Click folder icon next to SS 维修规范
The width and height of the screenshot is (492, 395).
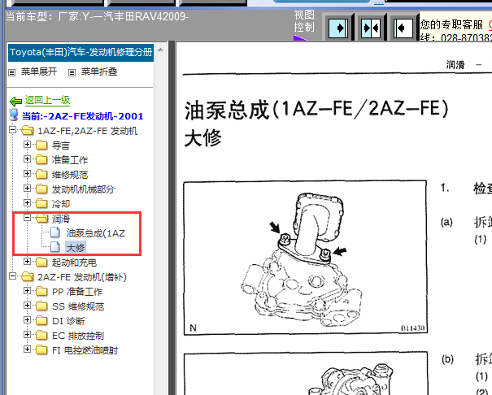coord(41,306)
